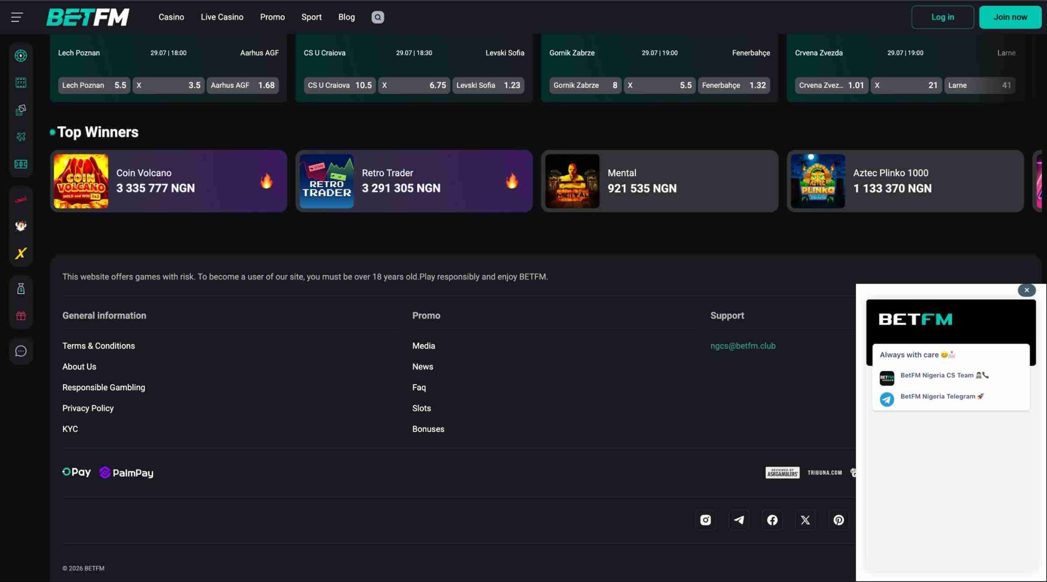1047x582 pixels.
Task: Open BetFM Nigeria Telegram channel
Action: pos(951,398)
